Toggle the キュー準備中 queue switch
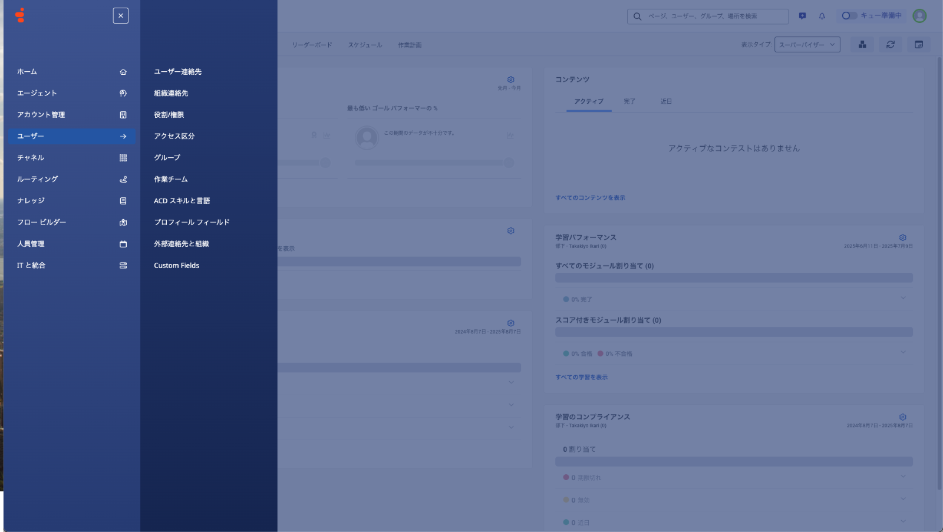The height and width of the screenshot is (532, 943). (x=849, y=16)
